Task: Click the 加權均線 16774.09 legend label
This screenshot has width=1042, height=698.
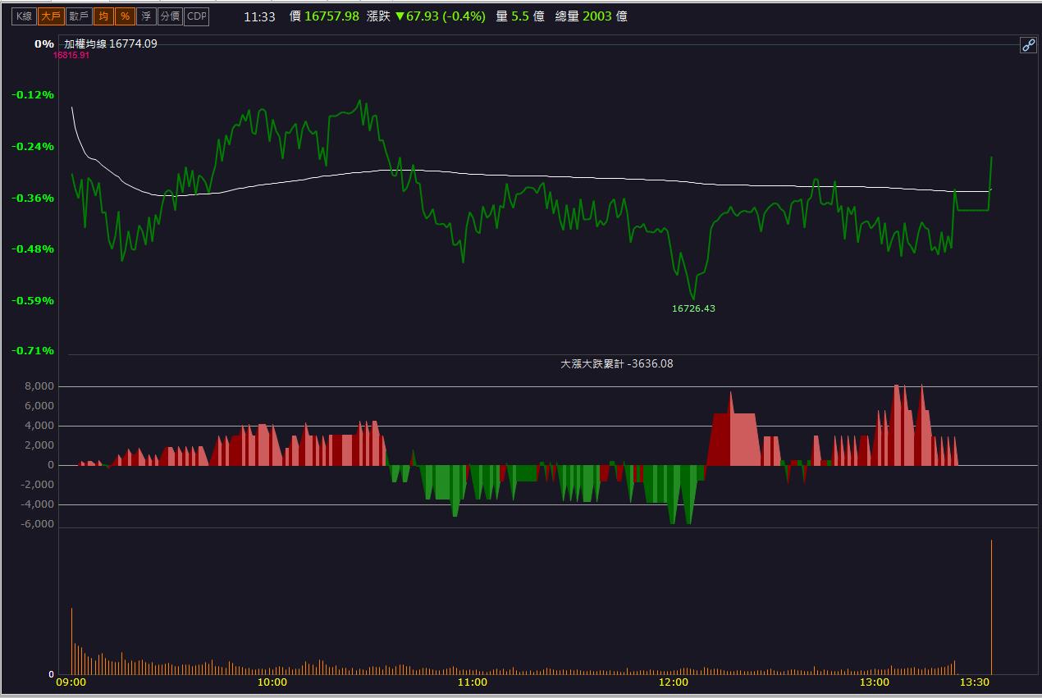Action: click(111, 43)
